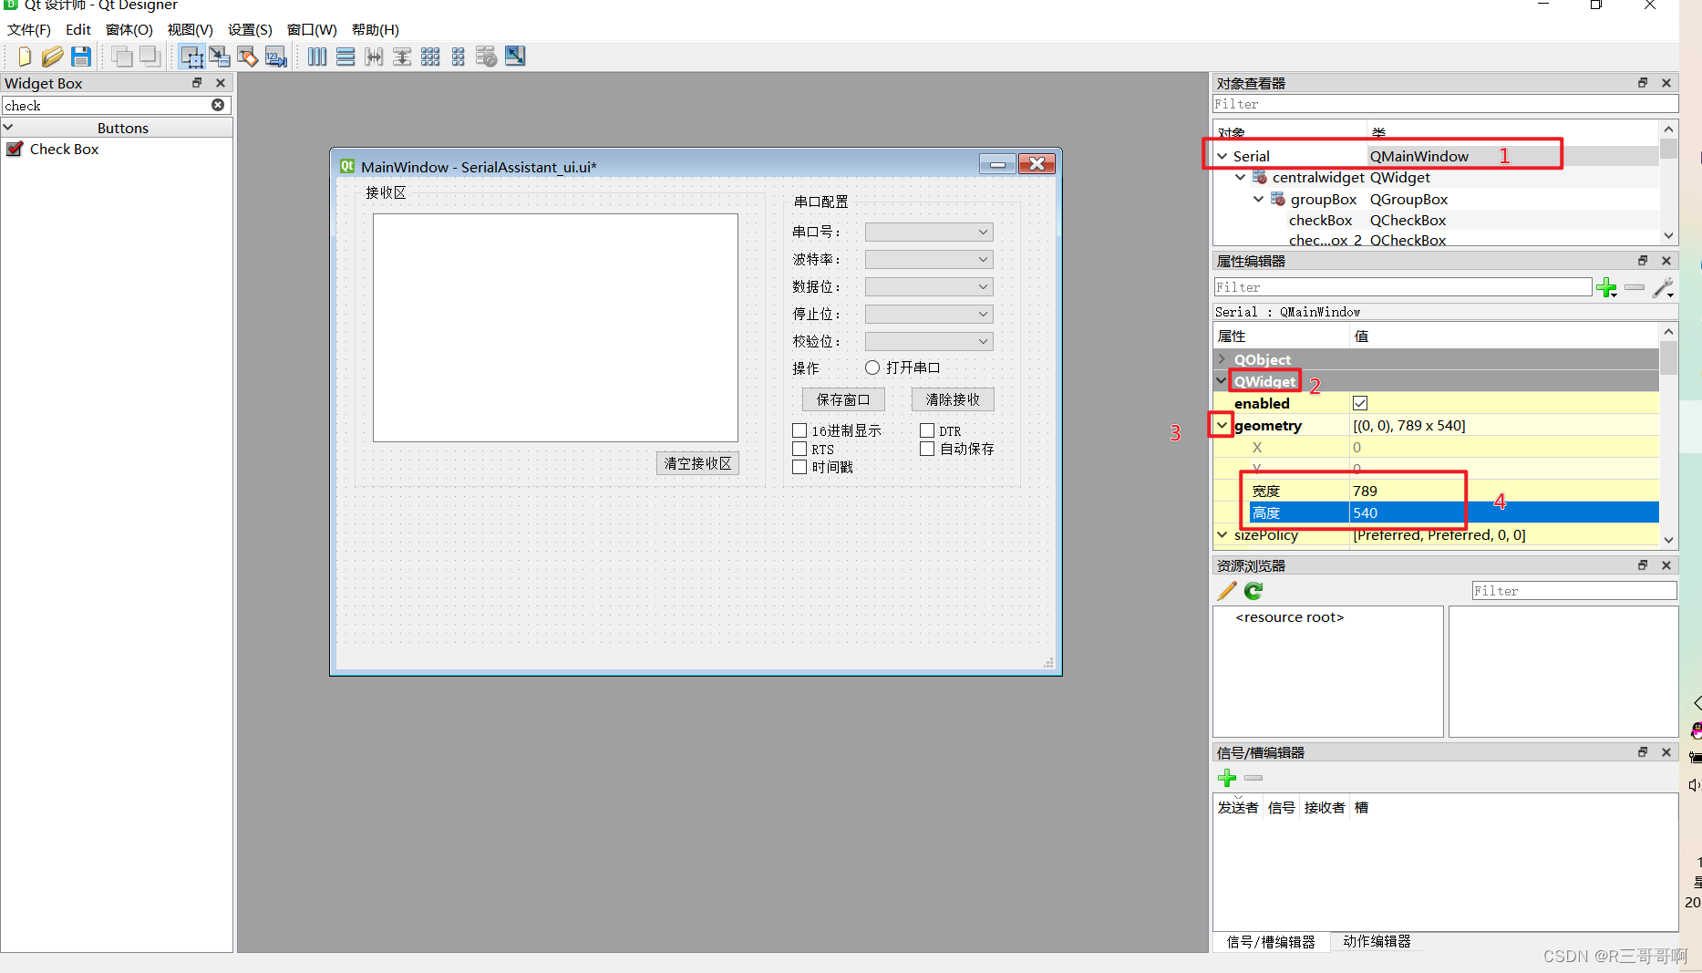
Task: Clear the Widget Box search field
Action: pyautogui.click(x=218, y=105)
